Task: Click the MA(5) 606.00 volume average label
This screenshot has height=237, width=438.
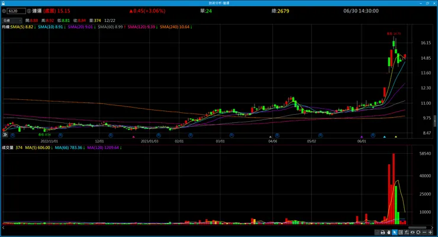Action: (x=38, y=148)
